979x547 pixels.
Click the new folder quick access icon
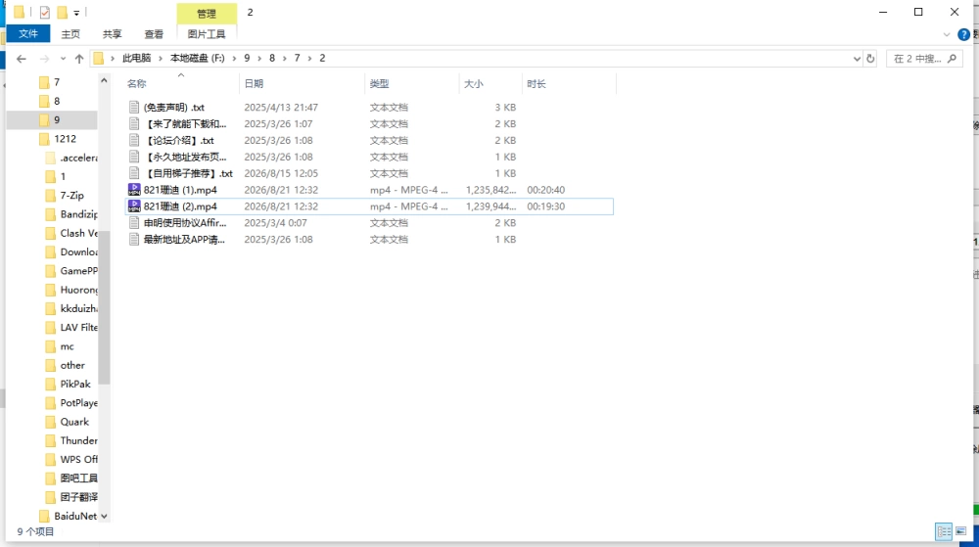(x=62, y=12)
